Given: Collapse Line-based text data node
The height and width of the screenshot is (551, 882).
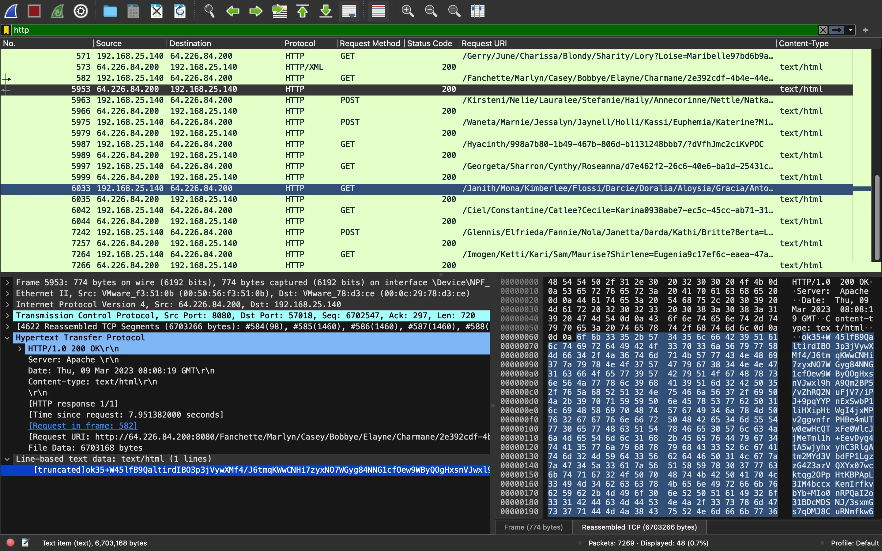Looking at the screenshot, I should [x=7, y=459].
